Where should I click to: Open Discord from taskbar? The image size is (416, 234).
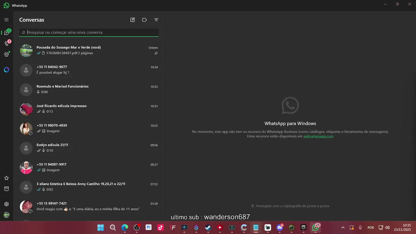pos(279,227)
